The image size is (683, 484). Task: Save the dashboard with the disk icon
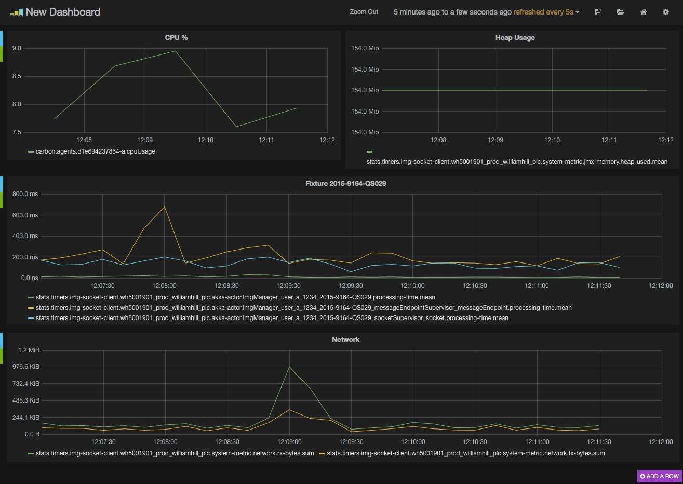(598, 12)
